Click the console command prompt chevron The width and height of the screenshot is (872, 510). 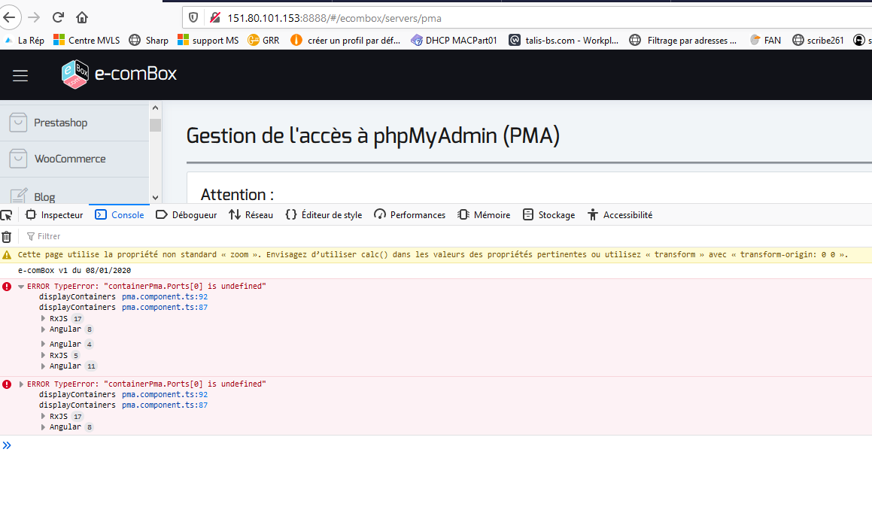(7, 445)
